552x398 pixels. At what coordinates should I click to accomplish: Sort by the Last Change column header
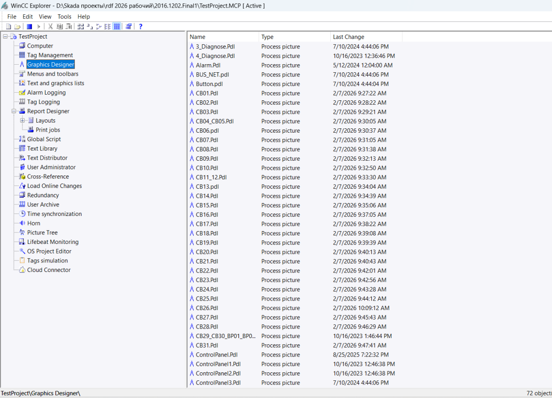pyautogui.click(x=348, y=37)
